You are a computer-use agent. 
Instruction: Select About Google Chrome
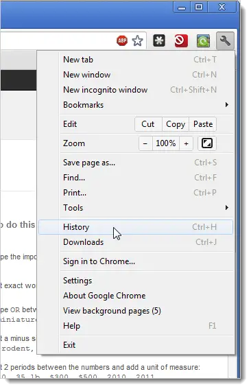click(136, 296)
